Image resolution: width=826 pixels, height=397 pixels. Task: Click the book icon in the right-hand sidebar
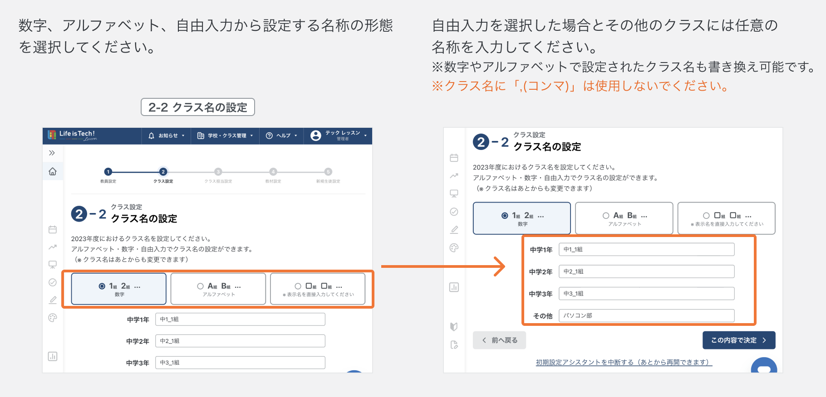[454, 326]
